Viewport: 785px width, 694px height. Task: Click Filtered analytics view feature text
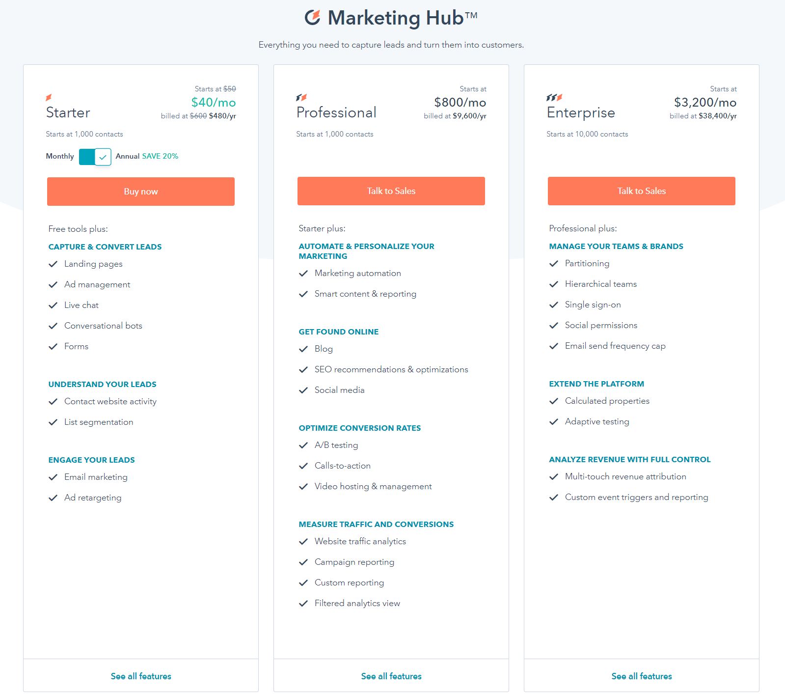point(357,604)
